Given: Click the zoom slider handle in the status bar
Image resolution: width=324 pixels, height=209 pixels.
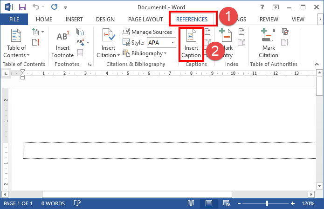Looking at the screenshot, I should click(267, 203).
